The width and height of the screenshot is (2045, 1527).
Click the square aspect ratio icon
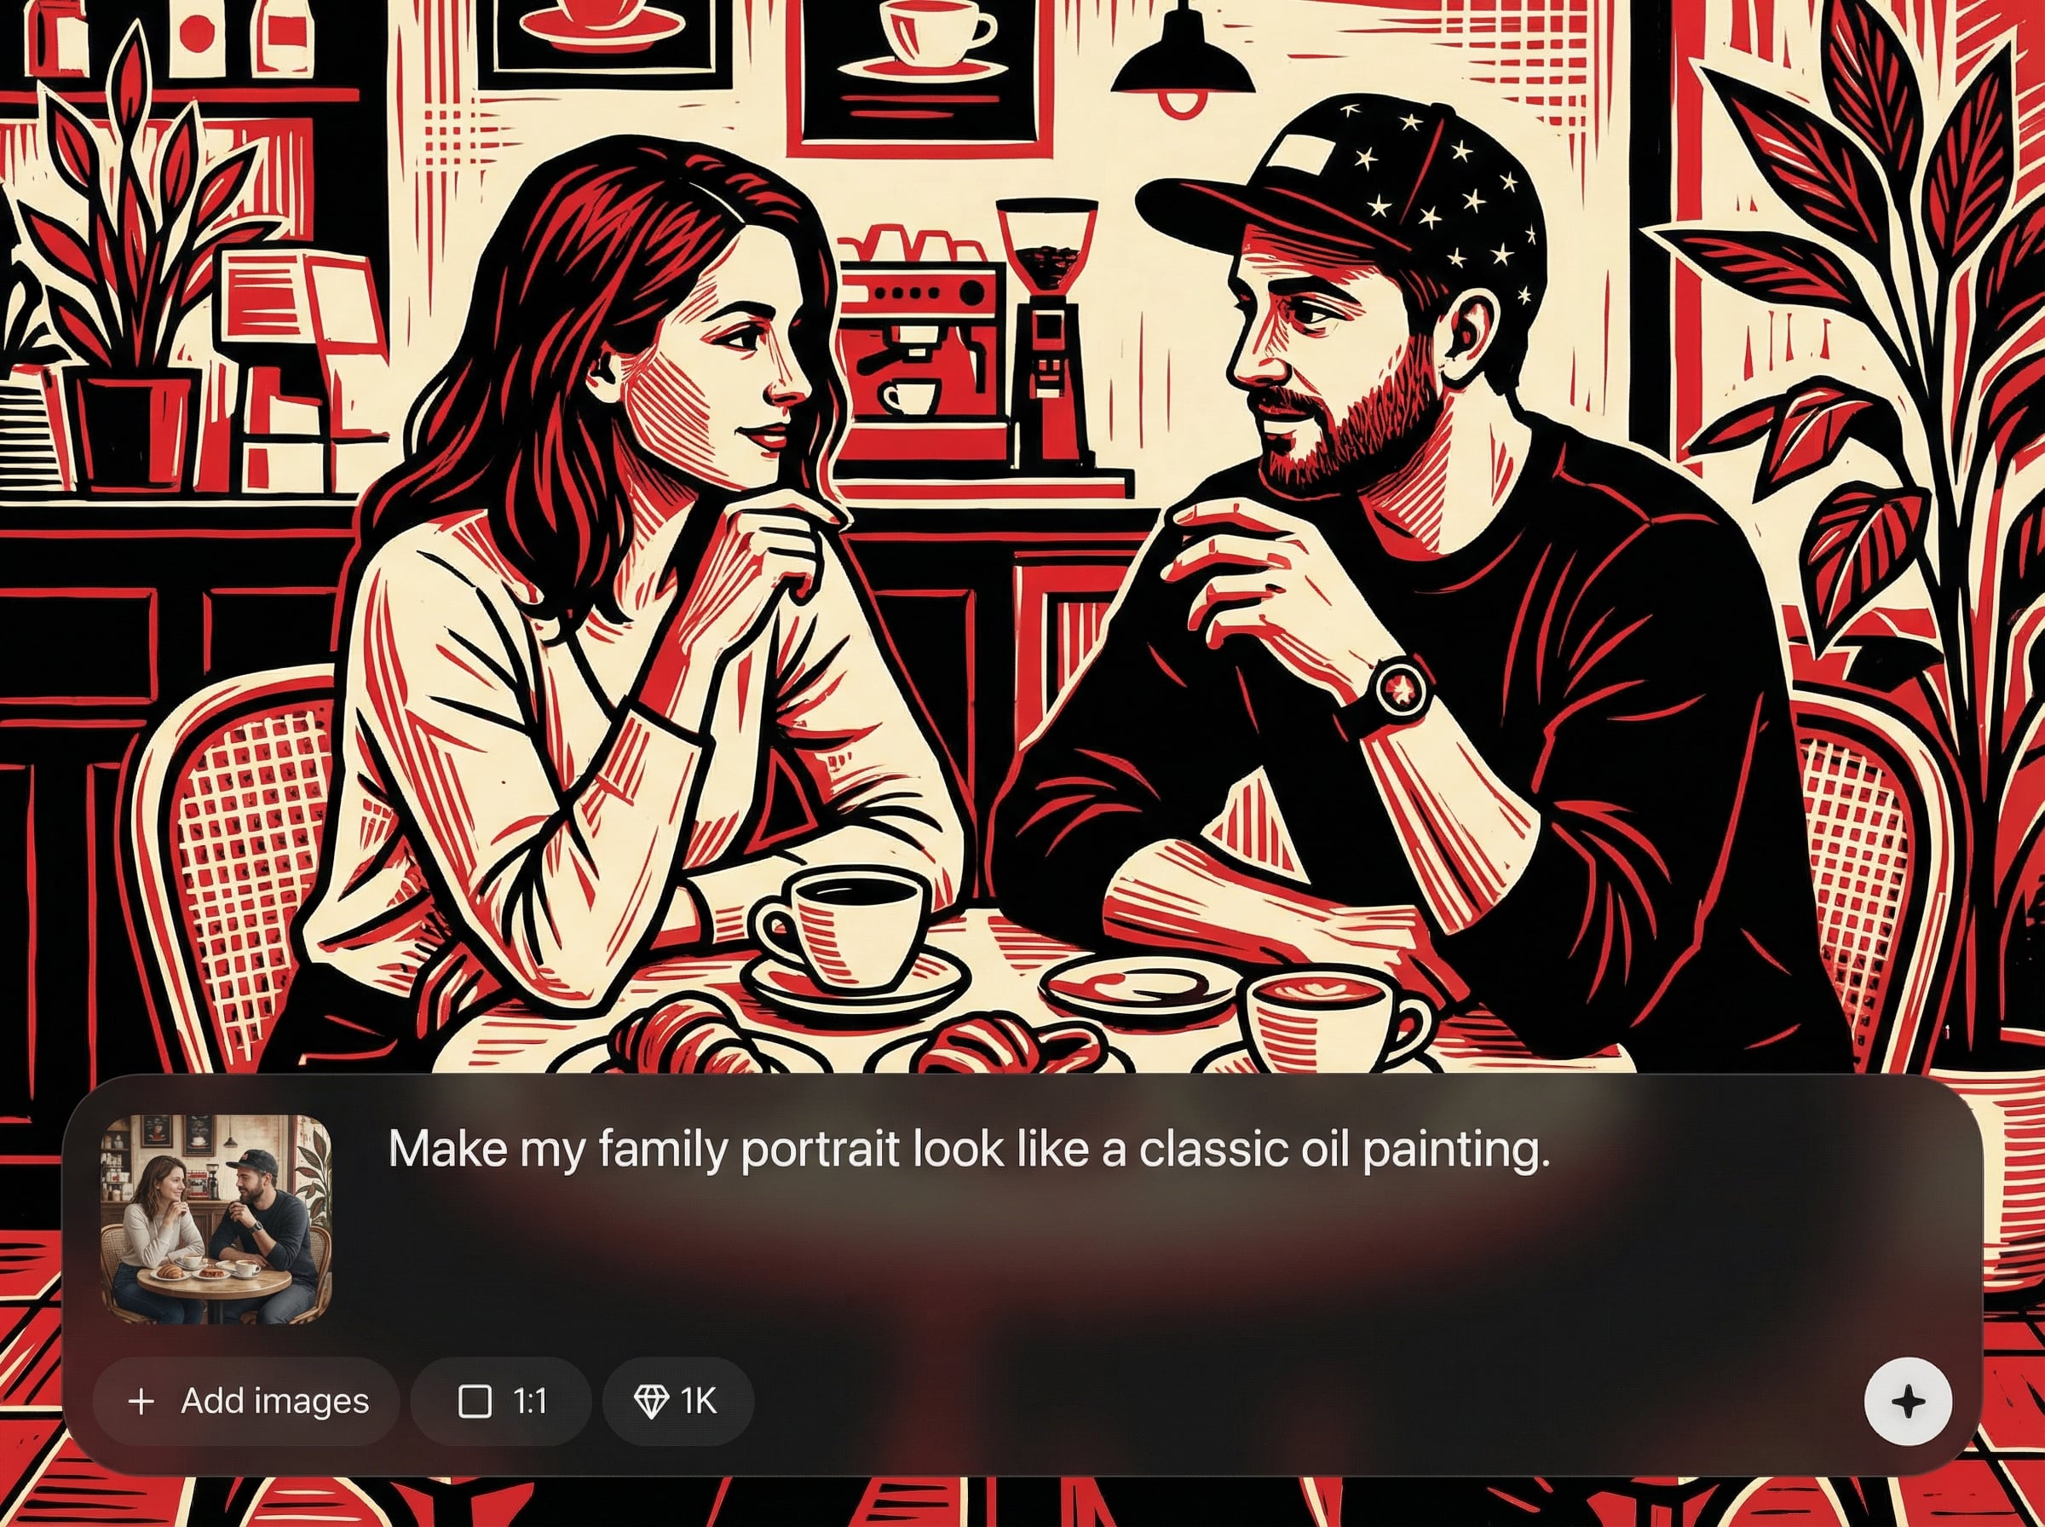[x=475, y=1401]
